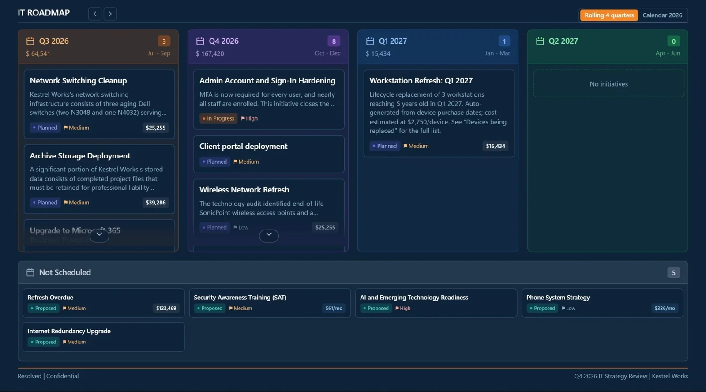Viewport: 706px width, 392px height.
Task: Open the Client portal deployment initiative
Action: [x=269, y=154]
